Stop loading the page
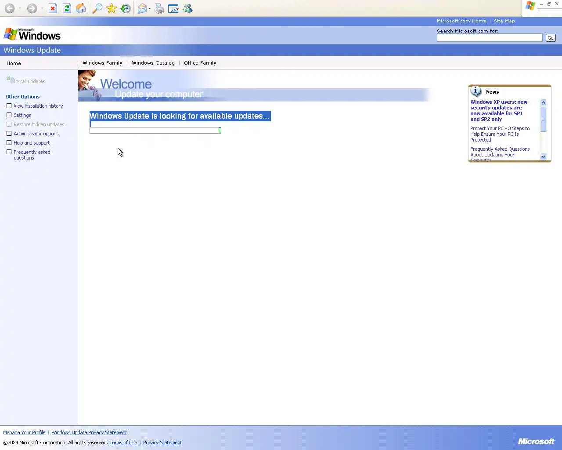 (x=53, y=8)
